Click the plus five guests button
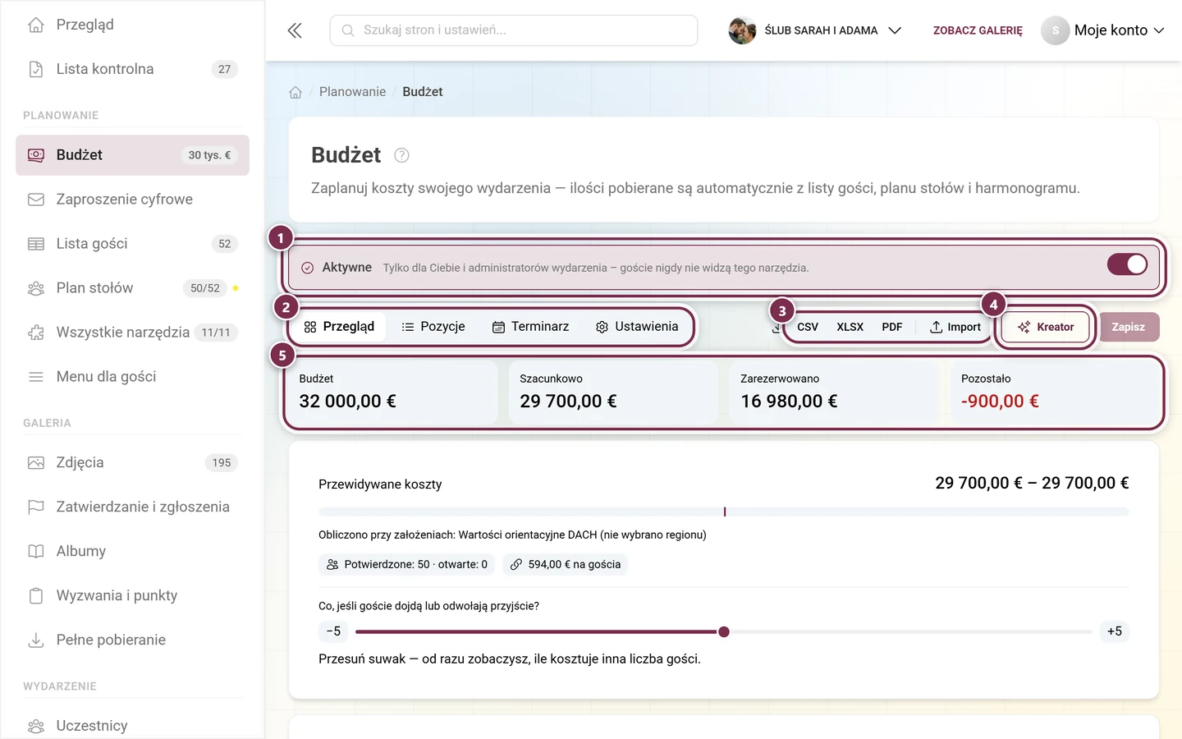Screen dimensions: 1182x739 1114,631
